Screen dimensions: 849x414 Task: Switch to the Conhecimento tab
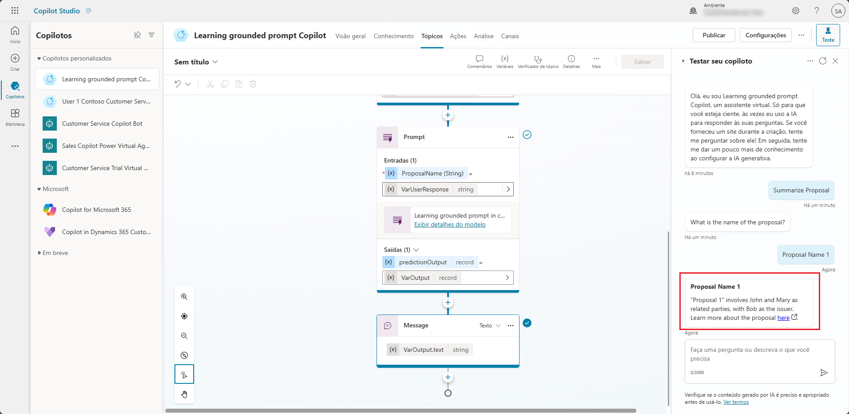point(393,36)
